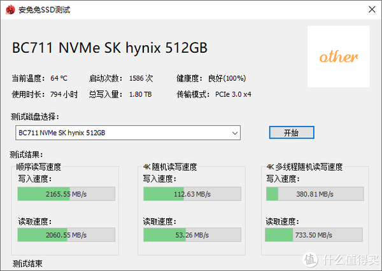The width and height of the screenshot is (382, 271).
Task: Click the health value '良好(100%)'
Action: [x=227, y=78]
